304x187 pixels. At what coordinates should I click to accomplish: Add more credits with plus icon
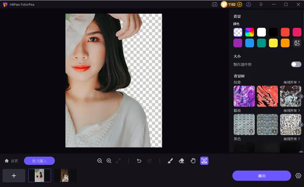pos(240,5)
